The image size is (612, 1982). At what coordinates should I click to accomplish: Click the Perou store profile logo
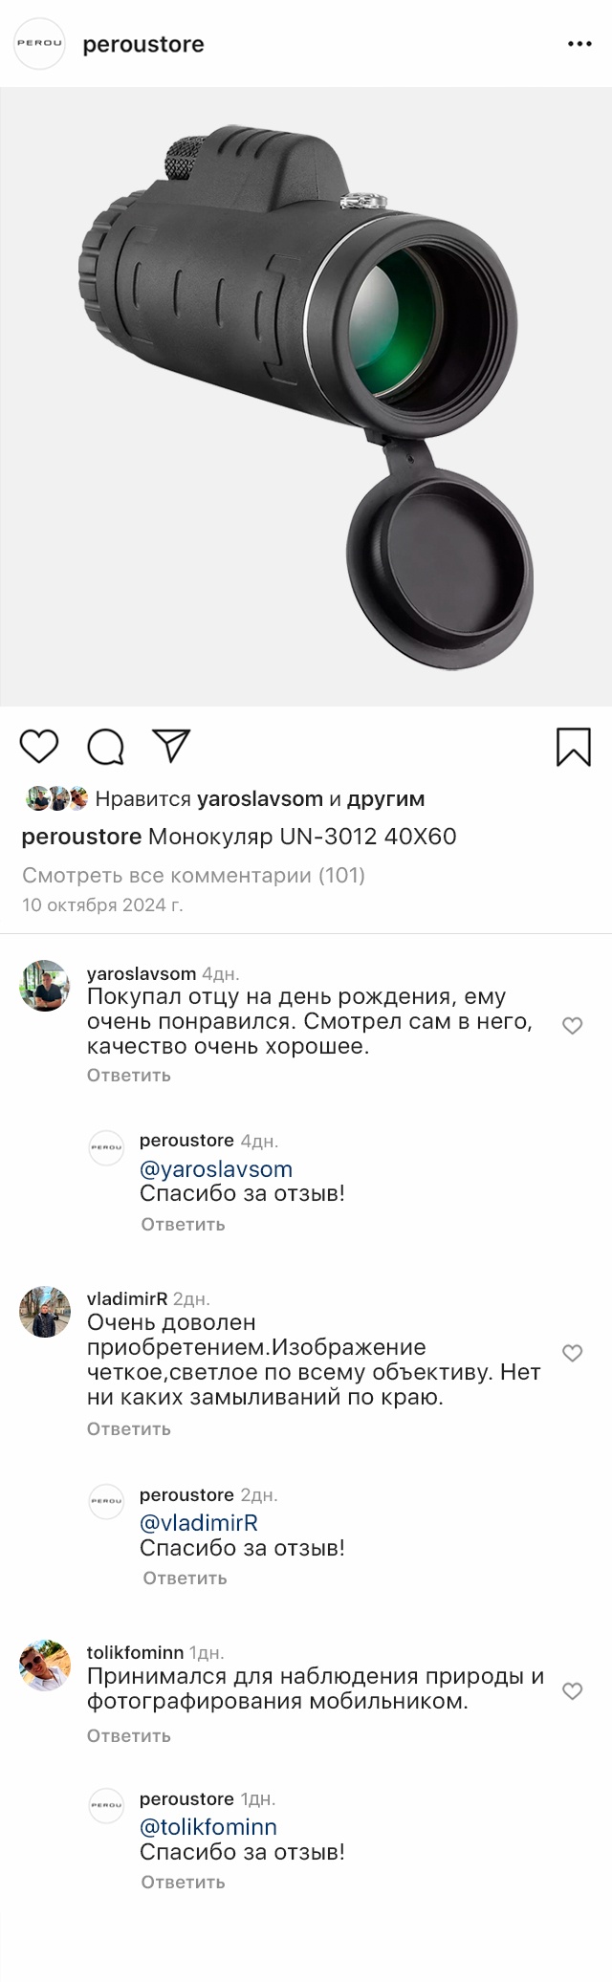click(x=39, y=44)
